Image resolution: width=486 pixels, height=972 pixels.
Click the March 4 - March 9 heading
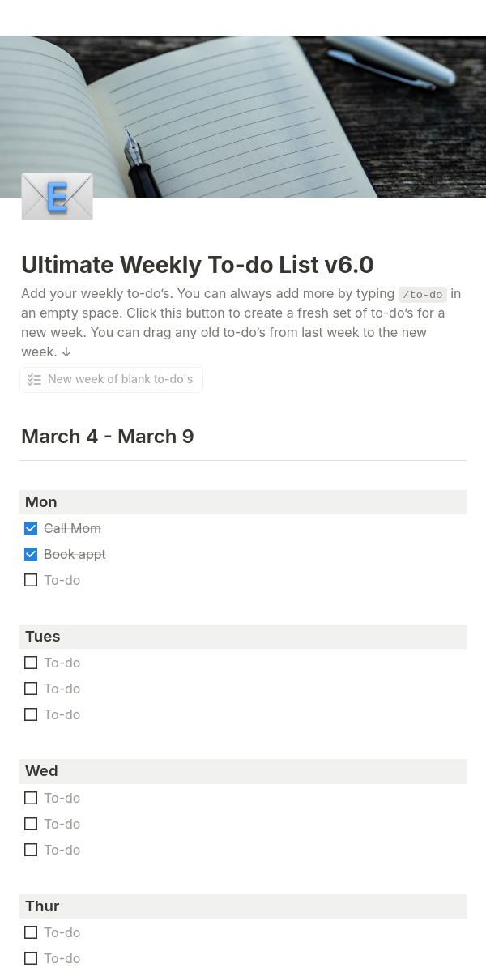point(108,437)
